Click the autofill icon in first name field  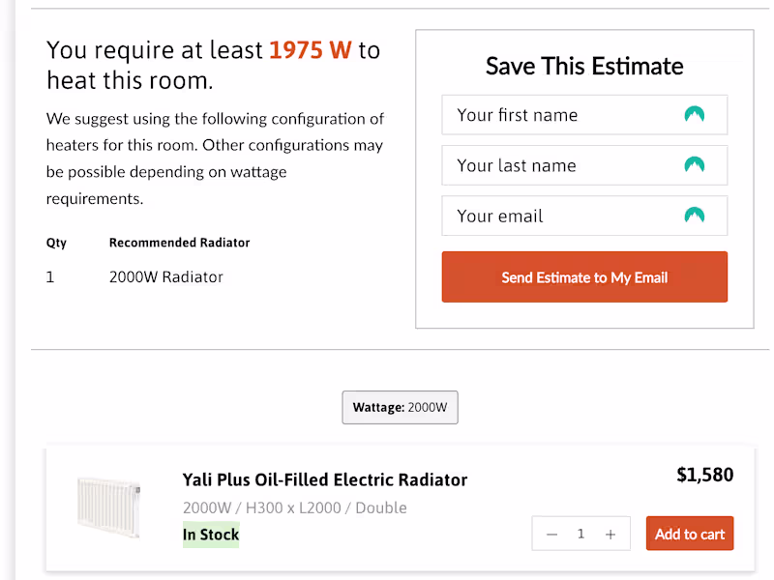pos(694,115)
